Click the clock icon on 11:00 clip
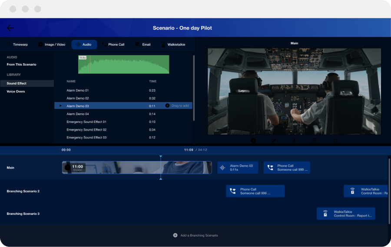Image resolution: width=391 pixels, height=247 pixels. tap(67, 167)
